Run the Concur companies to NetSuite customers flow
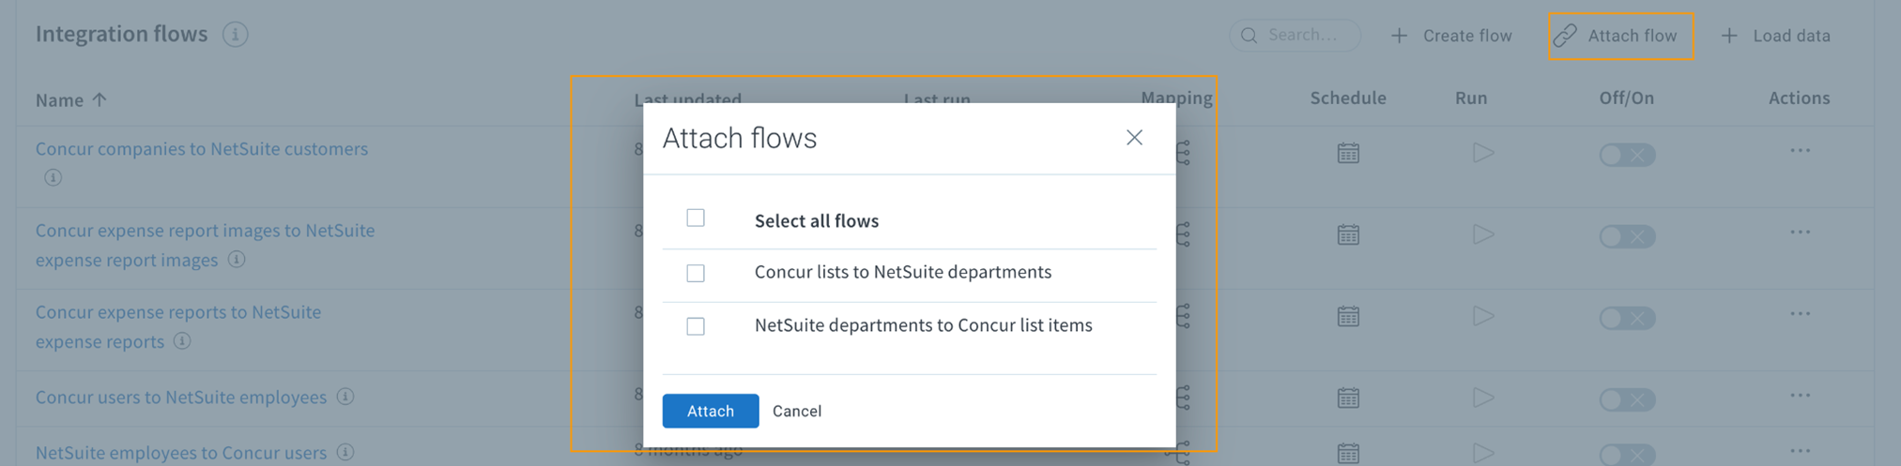 click(1483, 153)
